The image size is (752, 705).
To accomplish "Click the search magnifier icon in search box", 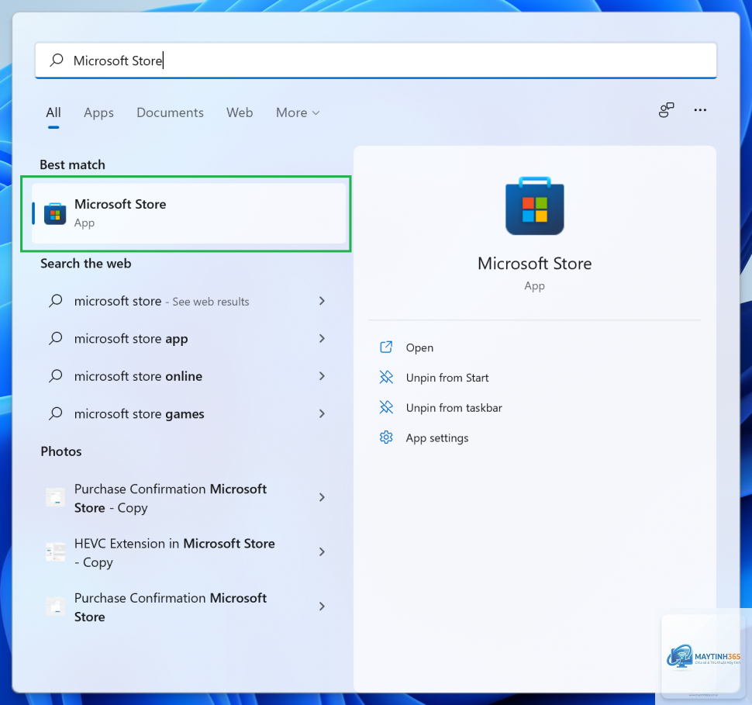I will click(57, 60).
